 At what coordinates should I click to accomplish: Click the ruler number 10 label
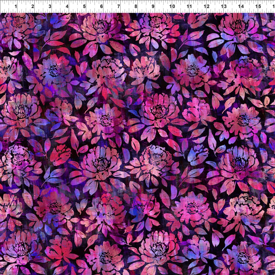point(172,6)
